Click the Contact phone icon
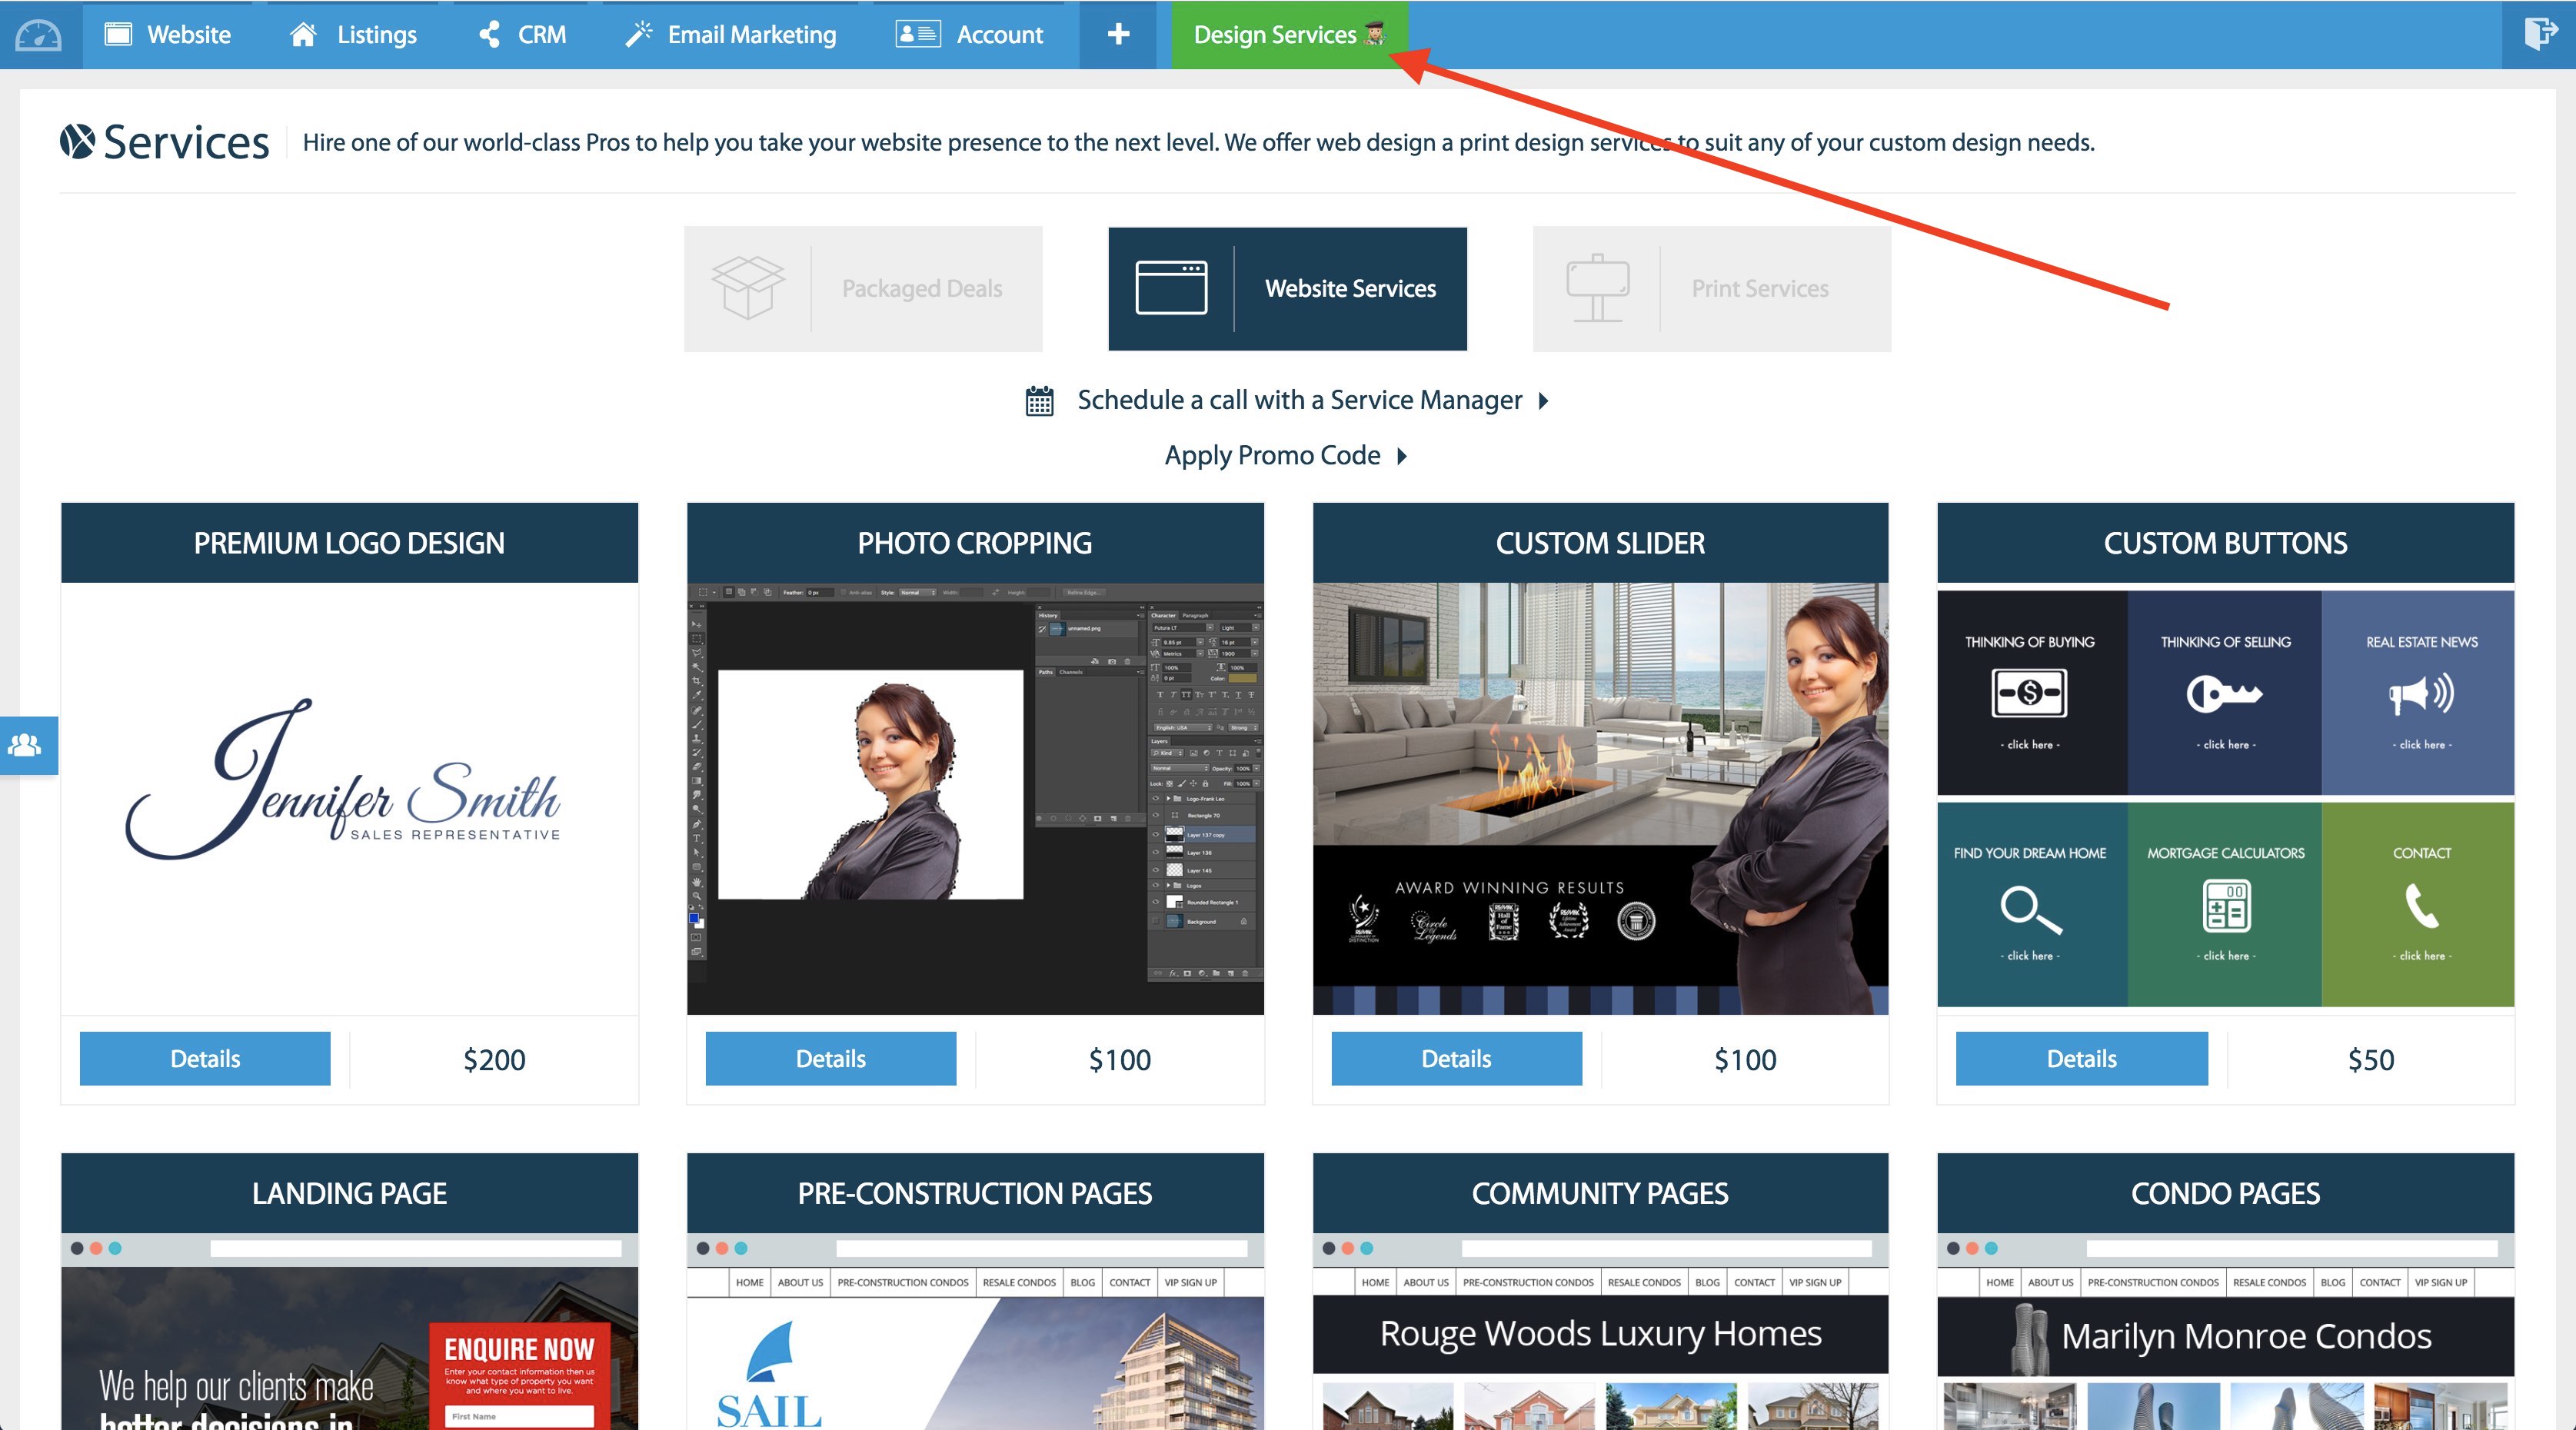 2421,906
